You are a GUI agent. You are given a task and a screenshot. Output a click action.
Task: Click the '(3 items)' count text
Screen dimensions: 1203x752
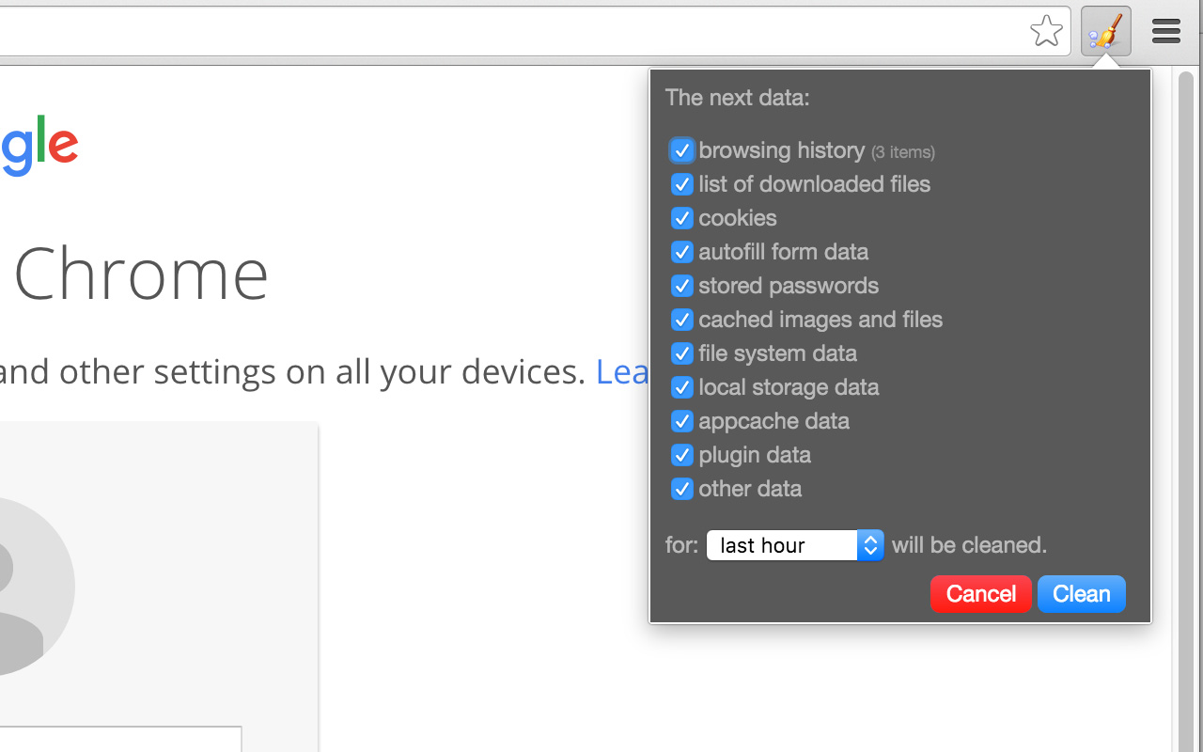(902, 152)
